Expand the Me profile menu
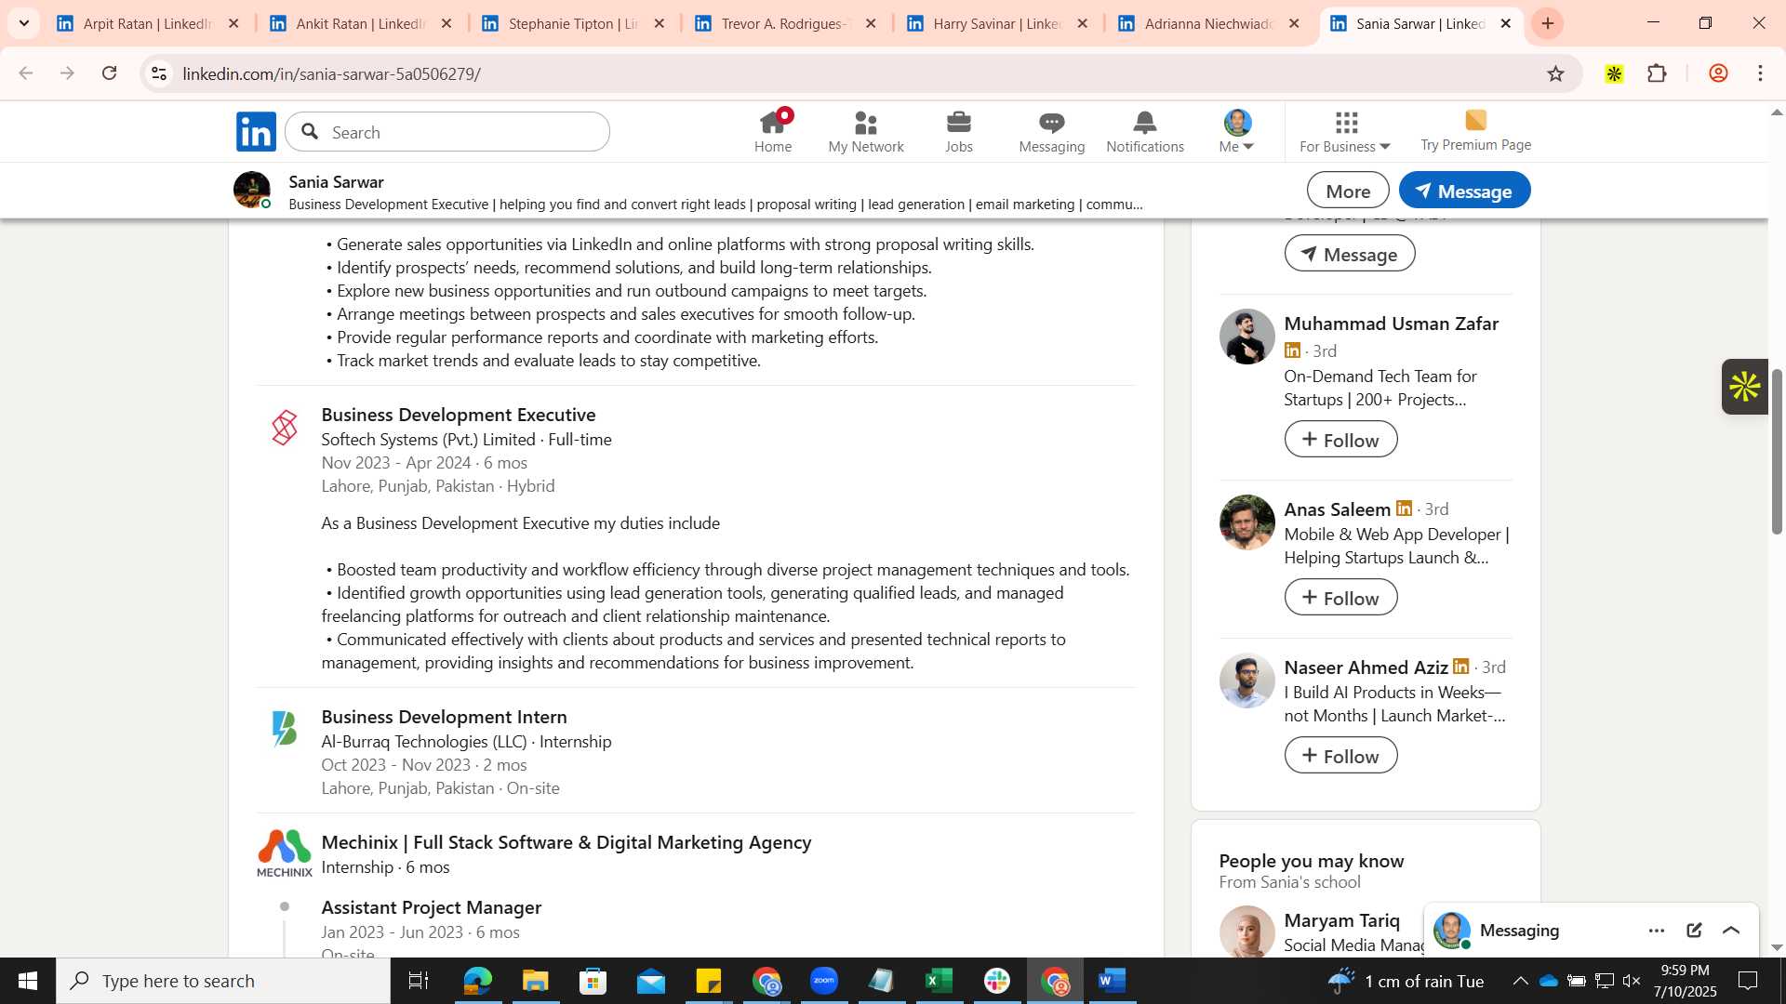The width and height of the screenshot is (1786, 1004). [x=1237, y=131]
